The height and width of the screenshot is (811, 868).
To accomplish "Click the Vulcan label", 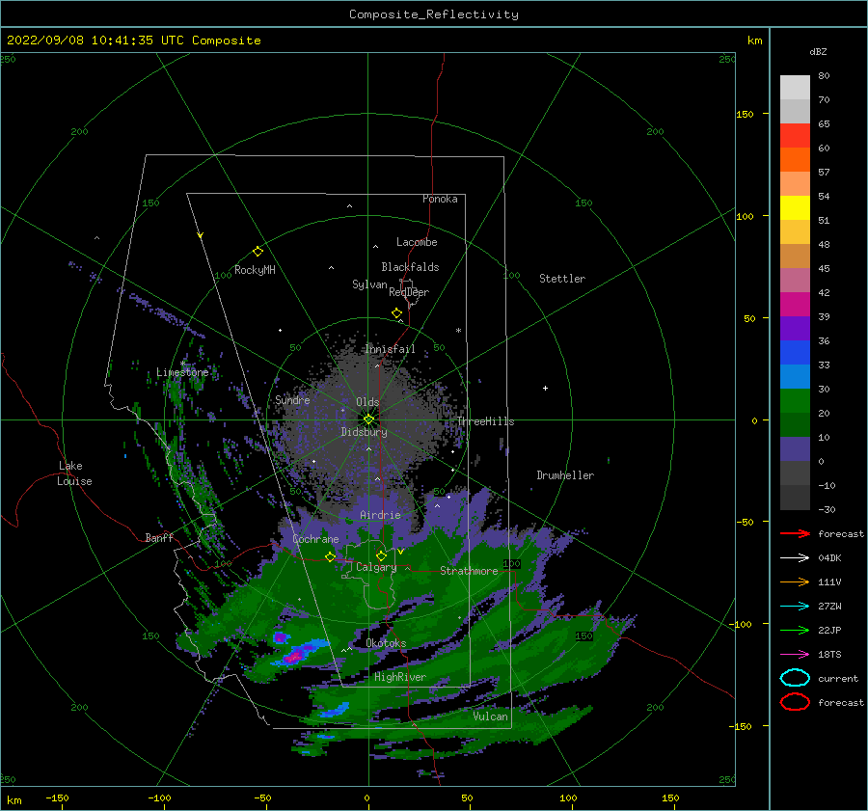I will (x=490, y=716).
